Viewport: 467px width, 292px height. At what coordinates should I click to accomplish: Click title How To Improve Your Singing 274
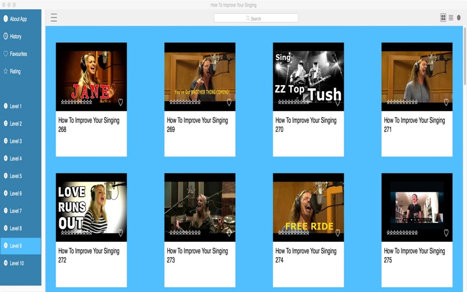click(306, 255)
